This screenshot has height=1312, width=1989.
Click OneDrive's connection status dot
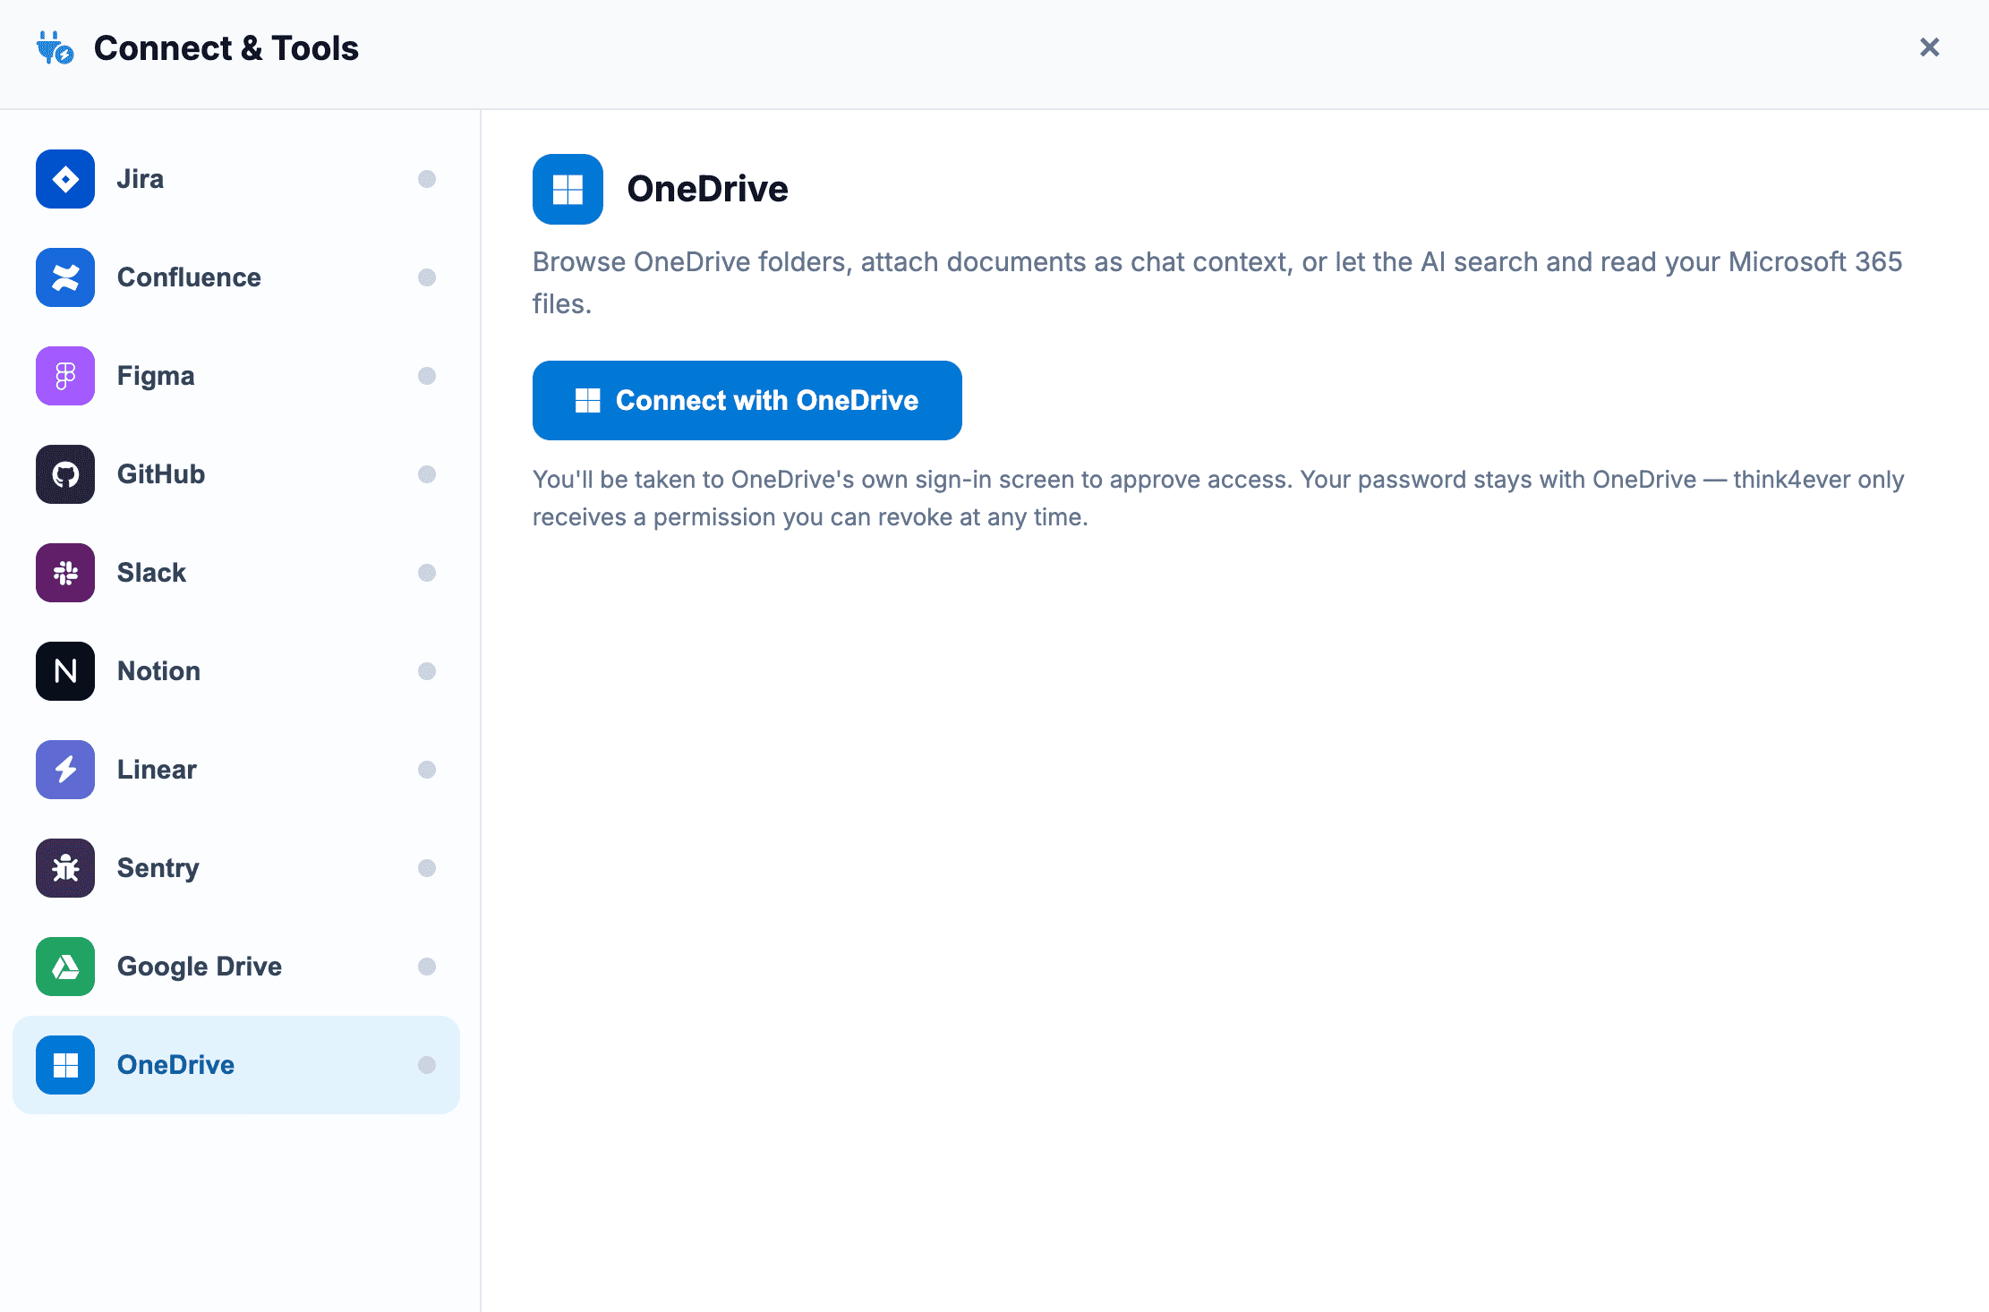(427, 1065)
